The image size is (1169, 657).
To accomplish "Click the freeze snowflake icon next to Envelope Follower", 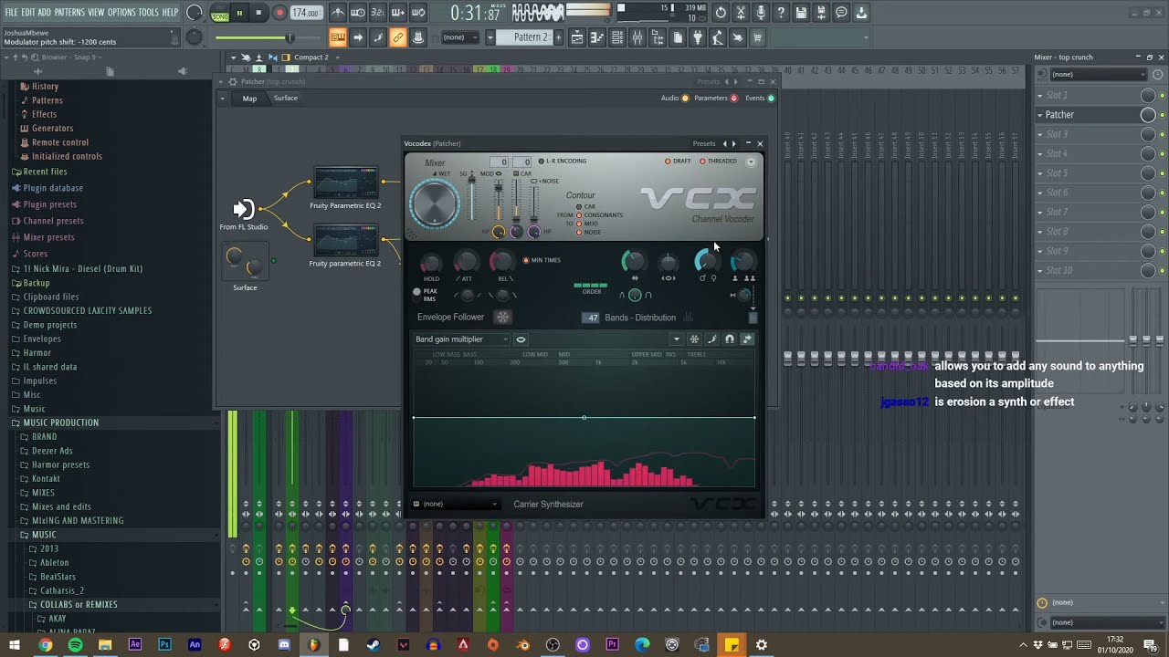I will pos(502,317).
